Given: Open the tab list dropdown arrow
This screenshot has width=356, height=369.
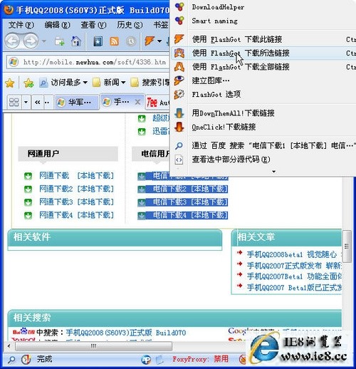Looking at the screenshot, I should tap(26, 103).
